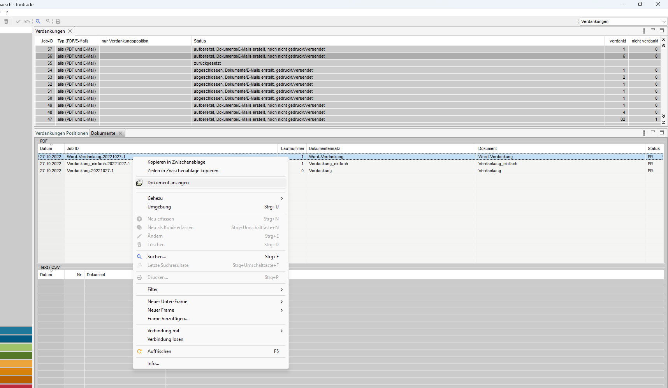668x388 pixels.
Task: Click the undo arrow toolbar icon
Action: (27, 21)
